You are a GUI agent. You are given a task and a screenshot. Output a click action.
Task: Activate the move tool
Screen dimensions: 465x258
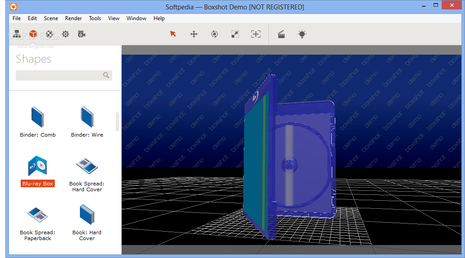click(x=193, y=34)
